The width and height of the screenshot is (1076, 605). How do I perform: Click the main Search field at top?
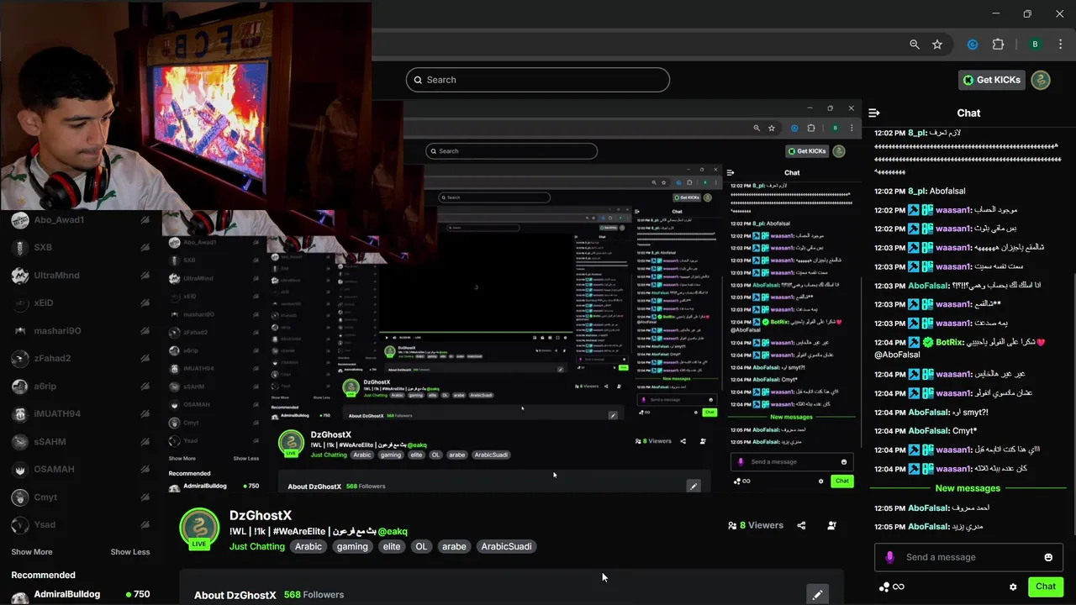[538, 80]
